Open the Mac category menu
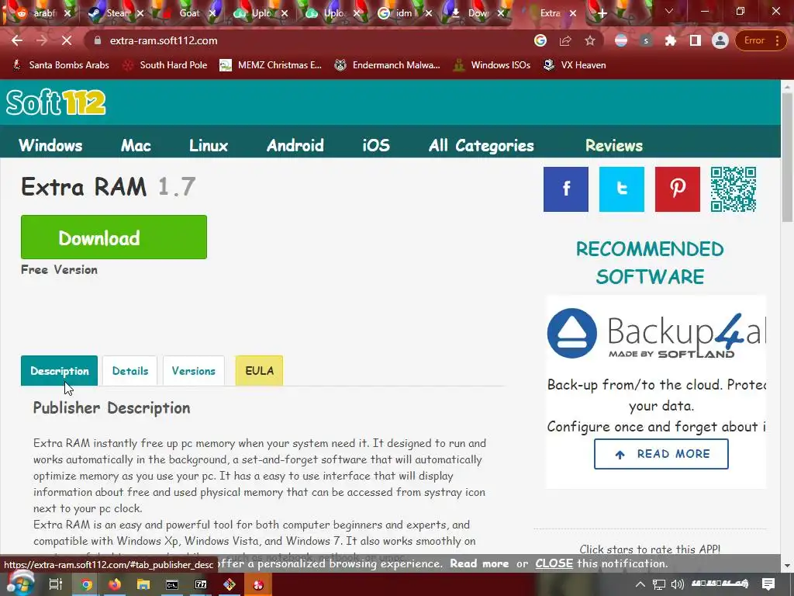The height and width of the screenshot is (596, 794). (136, 145)
